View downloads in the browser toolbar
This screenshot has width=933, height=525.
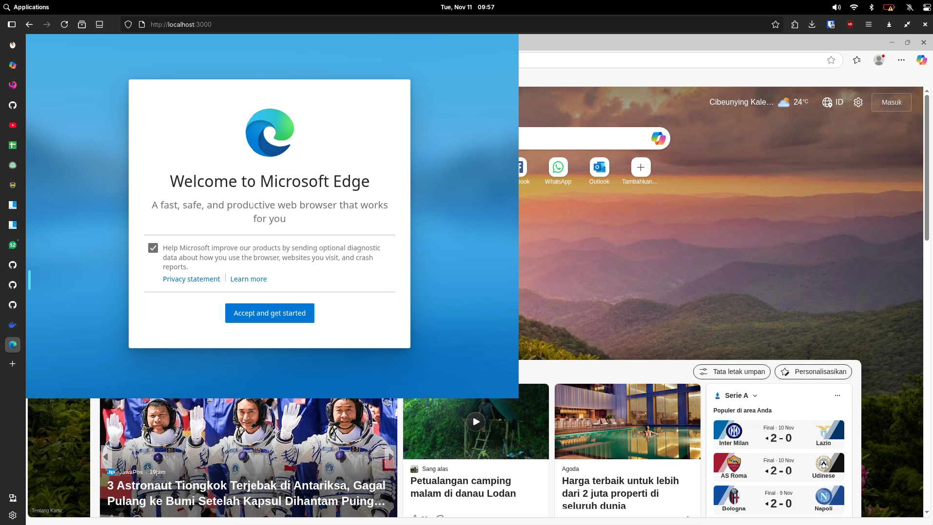coord(812,24)
